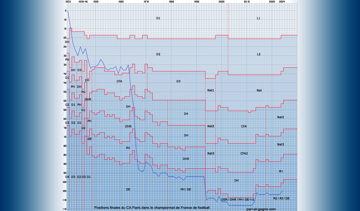Click the y-axis rank value 65
This screenshot has width=360, height=211.
pos(65,119)
